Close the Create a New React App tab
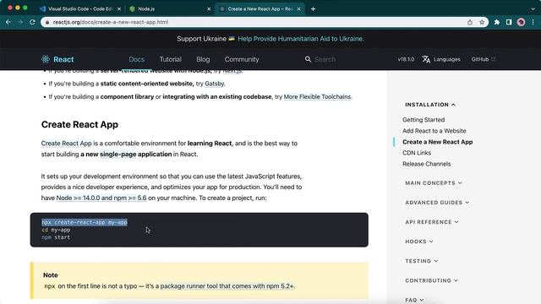This screenshot has width=541, height=304. pos(298,9)
